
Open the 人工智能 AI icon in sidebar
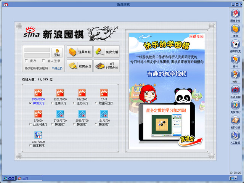pyautogui.click(x=235, y=136)
